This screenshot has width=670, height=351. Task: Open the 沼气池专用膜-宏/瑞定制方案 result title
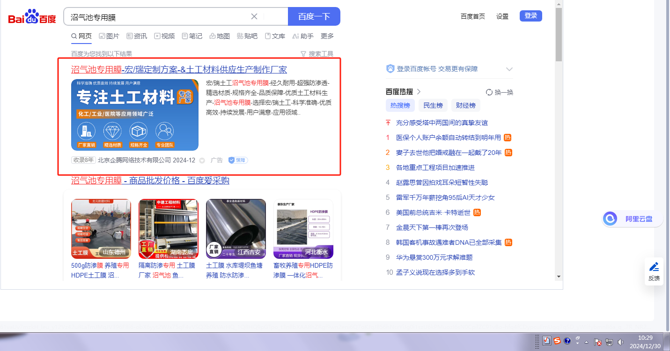(179, 70)
